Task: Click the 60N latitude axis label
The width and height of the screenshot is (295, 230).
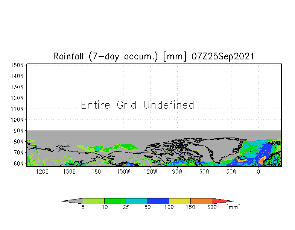Action: click(x=18, y=163)
